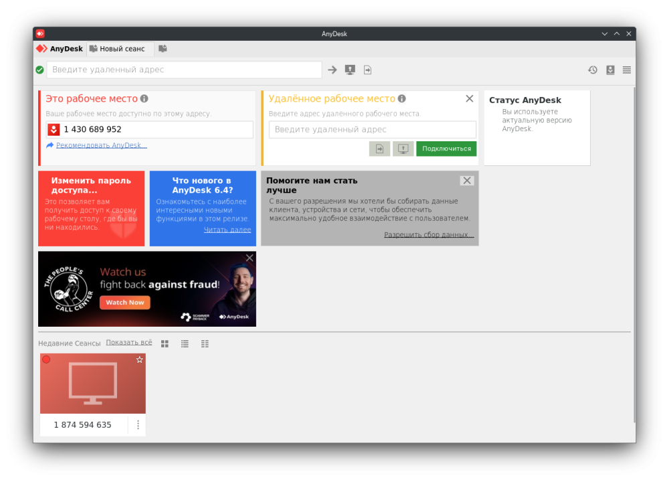
Task: Open the 'Что нового в AnyDesk 6.4?' tile
Action: tap(203, 208)
